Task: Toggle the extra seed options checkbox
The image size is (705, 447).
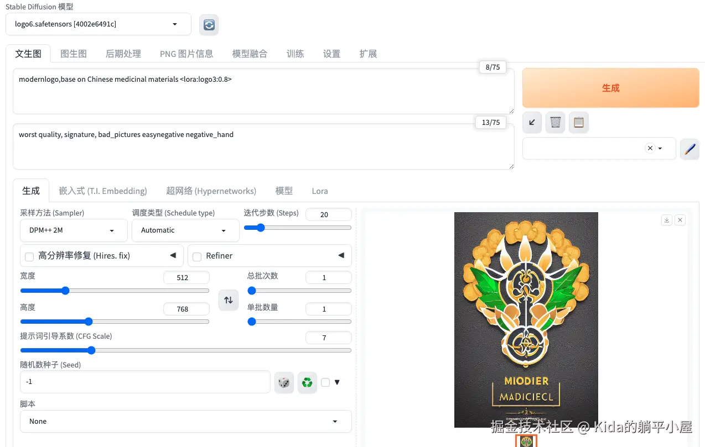Action: tap(325, 382)
